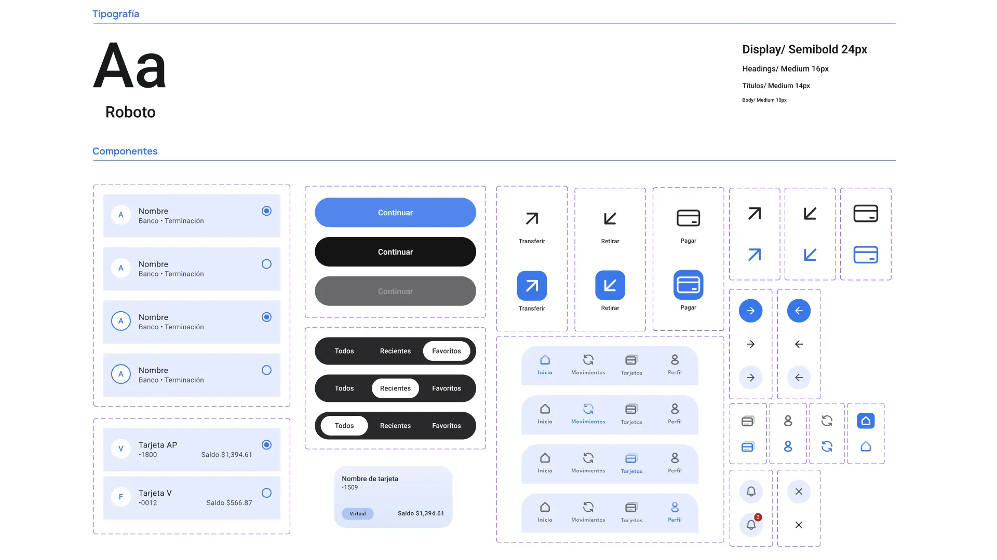Click the blue filled Retirar icon button
Screen dimensions: 997x560
pyautogui.click(x=610, y=285)
